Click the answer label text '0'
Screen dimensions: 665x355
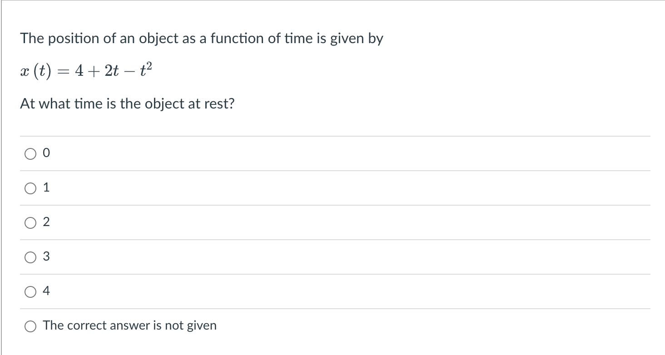coord(46,154)
